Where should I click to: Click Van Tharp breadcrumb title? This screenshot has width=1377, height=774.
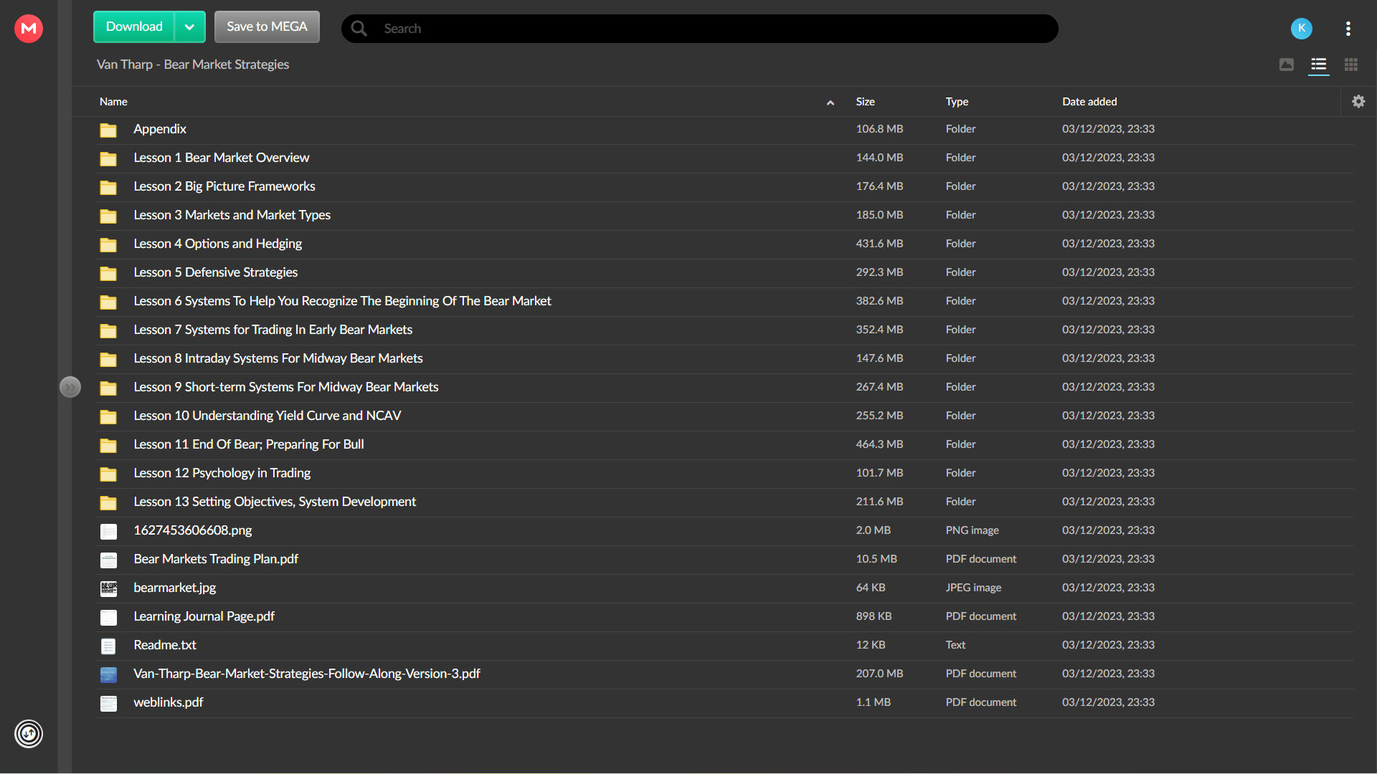click(193, 64)
